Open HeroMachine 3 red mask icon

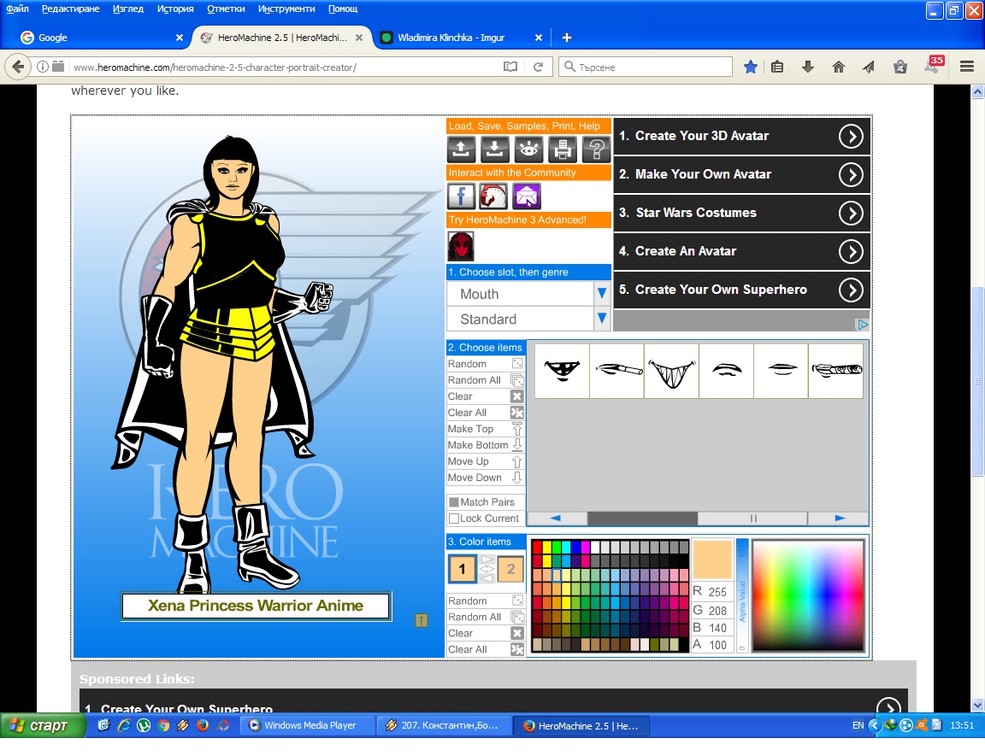click(x=461, y=246)
